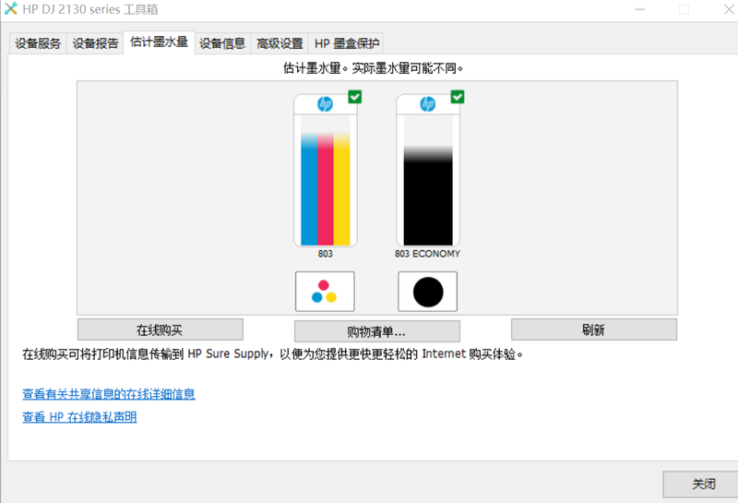Open the 设备信息 tab
Screen dimensions: 738x503
(x=222, y=43)
